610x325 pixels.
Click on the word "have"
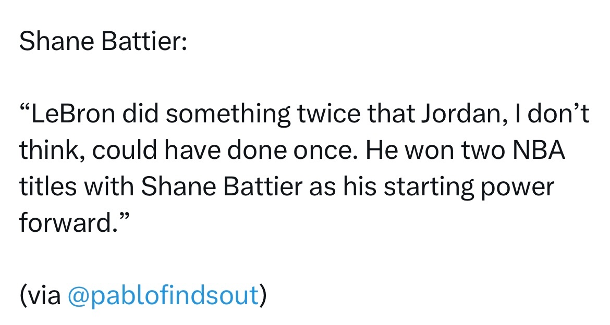pyautogui.click(x=192, y=150)
